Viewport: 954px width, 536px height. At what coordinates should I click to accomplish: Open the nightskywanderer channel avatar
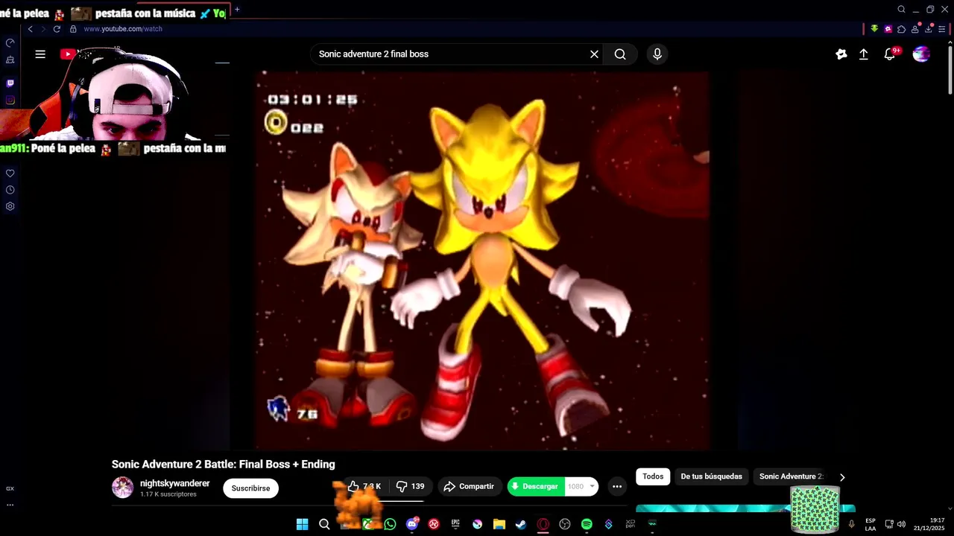[x=122, y=488]
